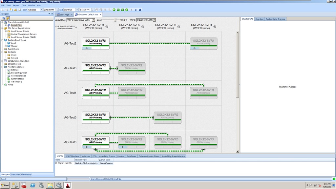Open the System Status node

pos(17,79)
